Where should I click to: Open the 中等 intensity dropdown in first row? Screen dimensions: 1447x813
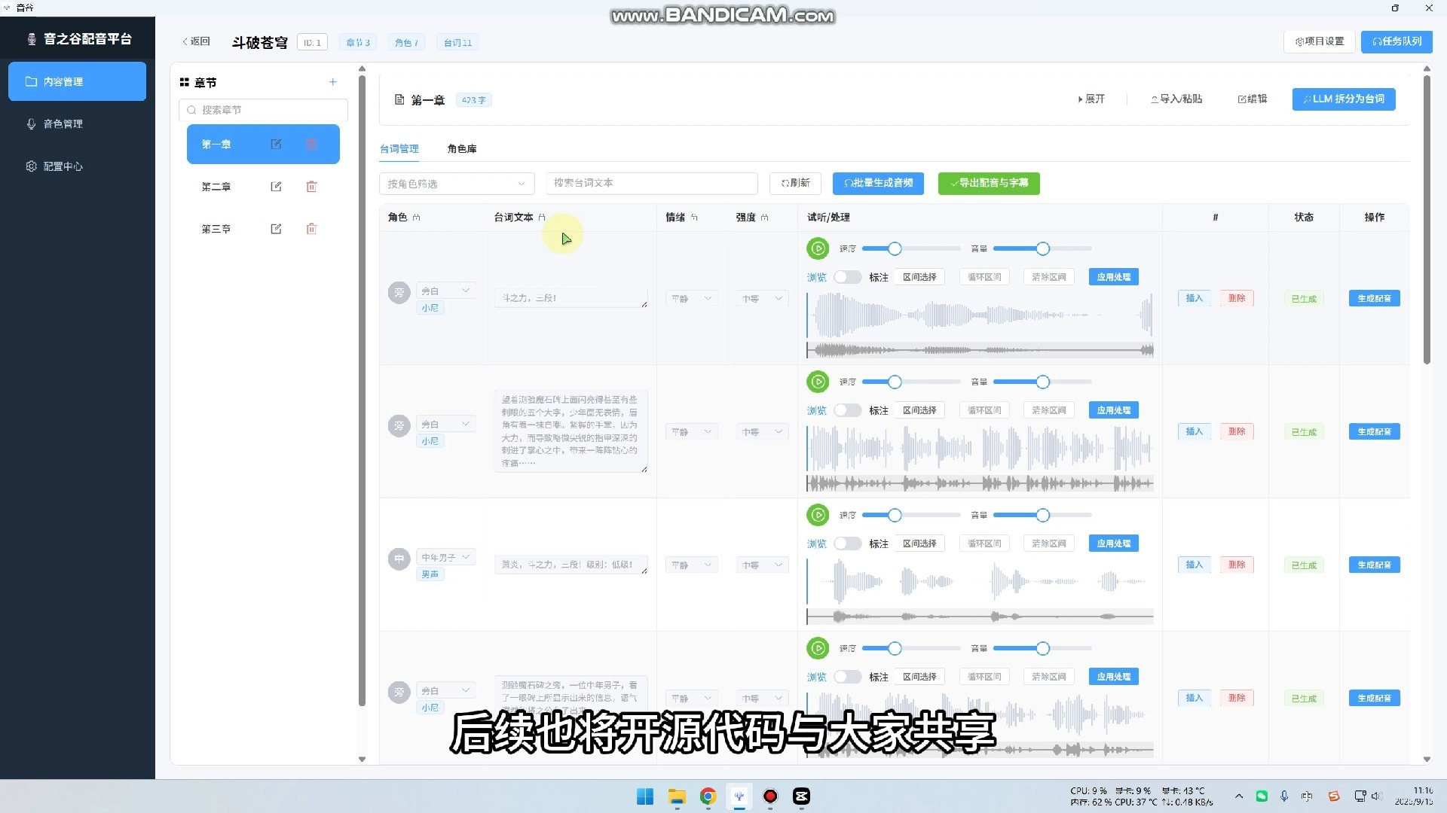click(762, 299)
